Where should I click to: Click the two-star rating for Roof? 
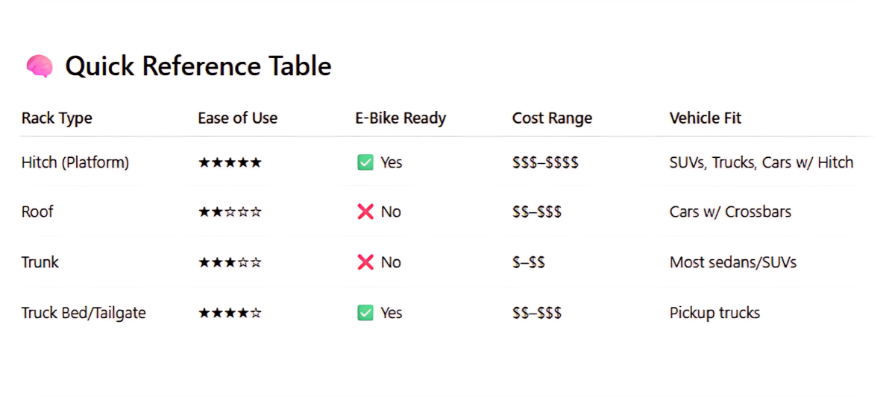230,212
